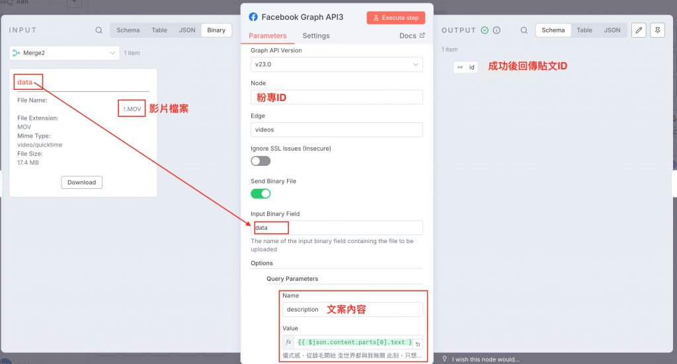Disable the Send Binary File switch
Viewport: 677px width, 364px height.
pyautogui.click(x=260, y=194)
